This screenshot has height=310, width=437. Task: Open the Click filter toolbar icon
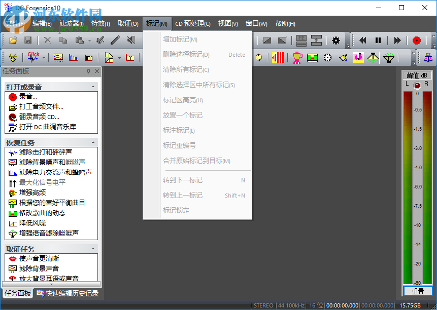(x=33, y=58)
